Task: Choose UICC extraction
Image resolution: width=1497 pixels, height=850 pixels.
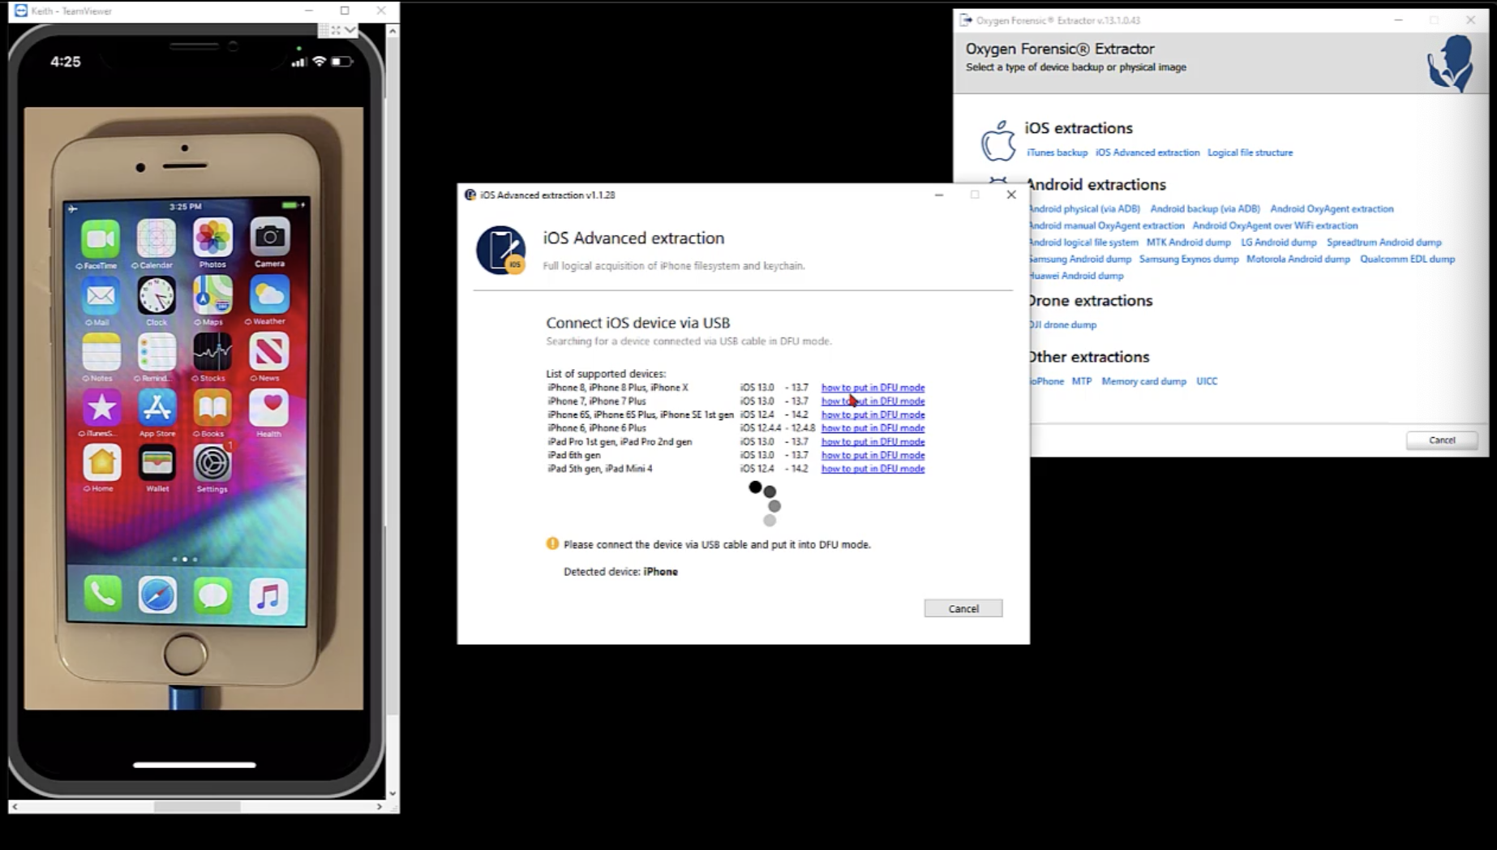Action: [1207, 381]
